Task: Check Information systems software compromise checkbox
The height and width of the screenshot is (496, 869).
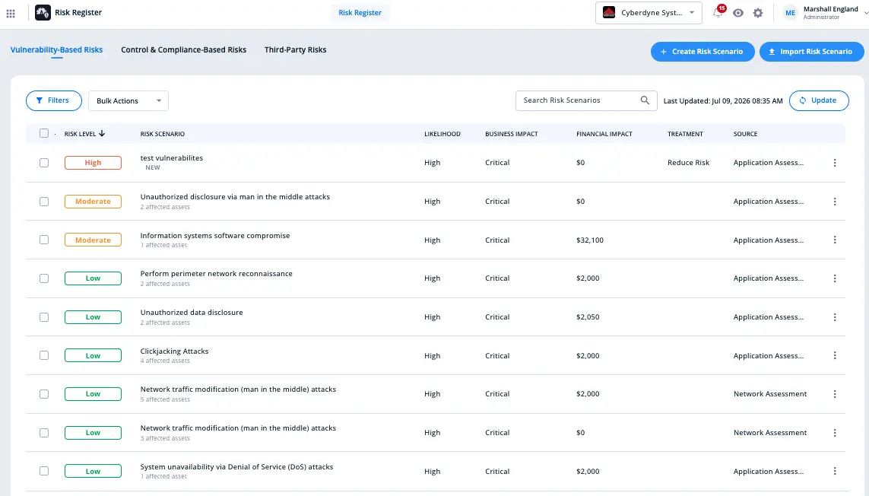Action: [44, 240]
